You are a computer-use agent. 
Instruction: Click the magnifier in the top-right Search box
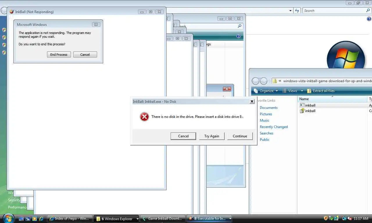click(x=368, y=10)
